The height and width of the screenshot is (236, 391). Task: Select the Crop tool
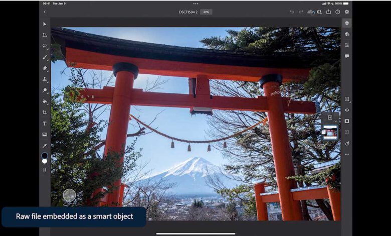point(45,112)
